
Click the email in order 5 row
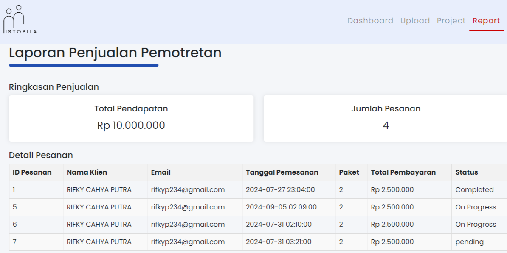tap(188, 207)
